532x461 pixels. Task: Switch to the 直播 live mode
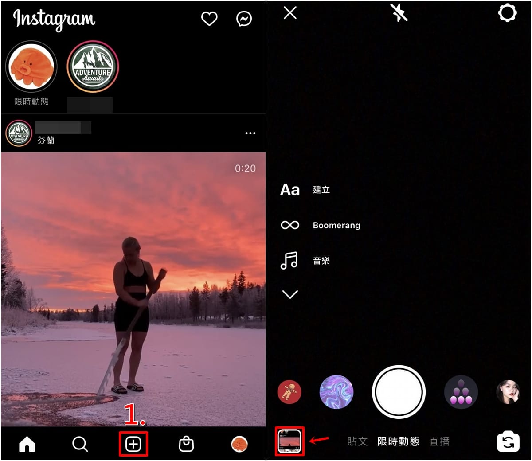click(439, 441)
